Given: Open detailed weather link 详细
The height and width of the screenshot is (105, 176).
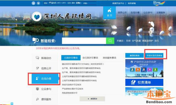Looking at the screenshot, I should coord(85,3).
